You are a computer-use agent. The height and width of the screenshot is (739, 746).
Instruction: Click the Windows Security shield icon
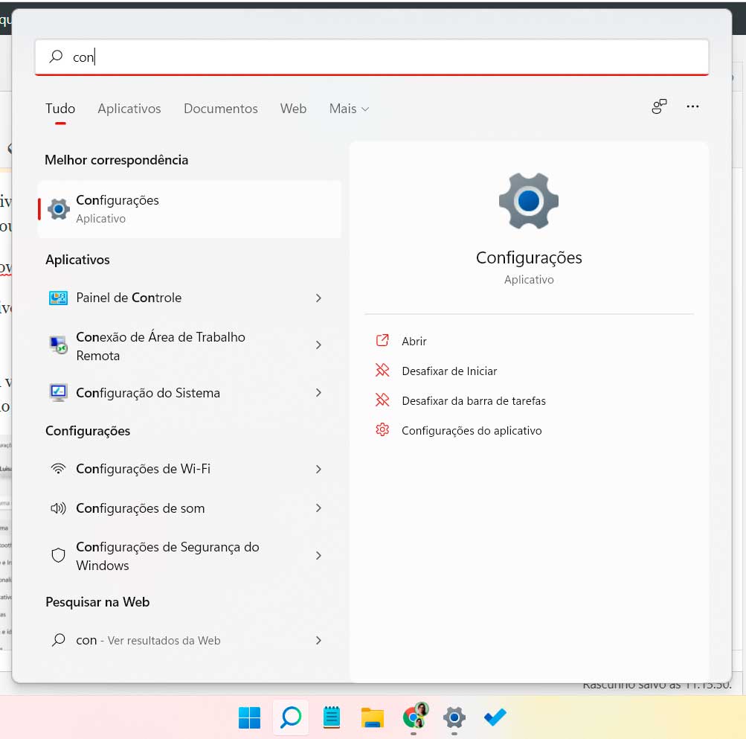58,556
